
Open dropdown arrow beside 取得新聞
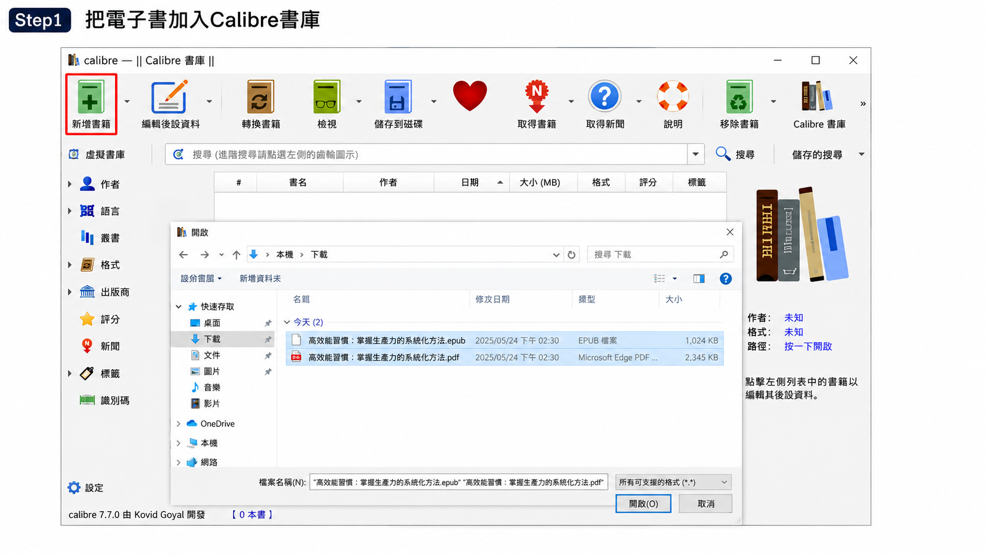639,101
